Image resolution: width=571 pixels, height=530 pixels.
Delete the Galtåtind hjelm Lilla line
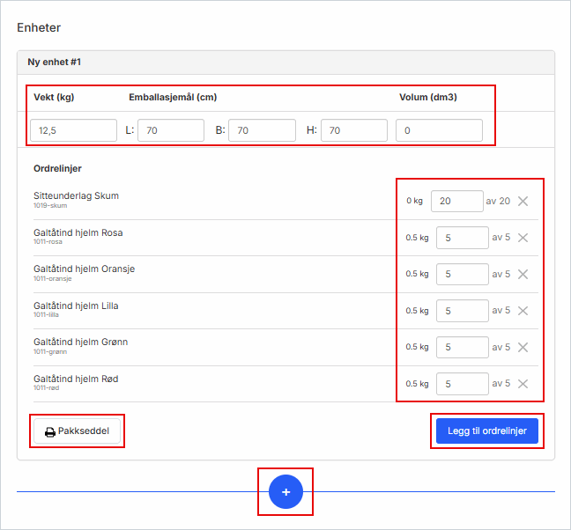click(523, 311)
